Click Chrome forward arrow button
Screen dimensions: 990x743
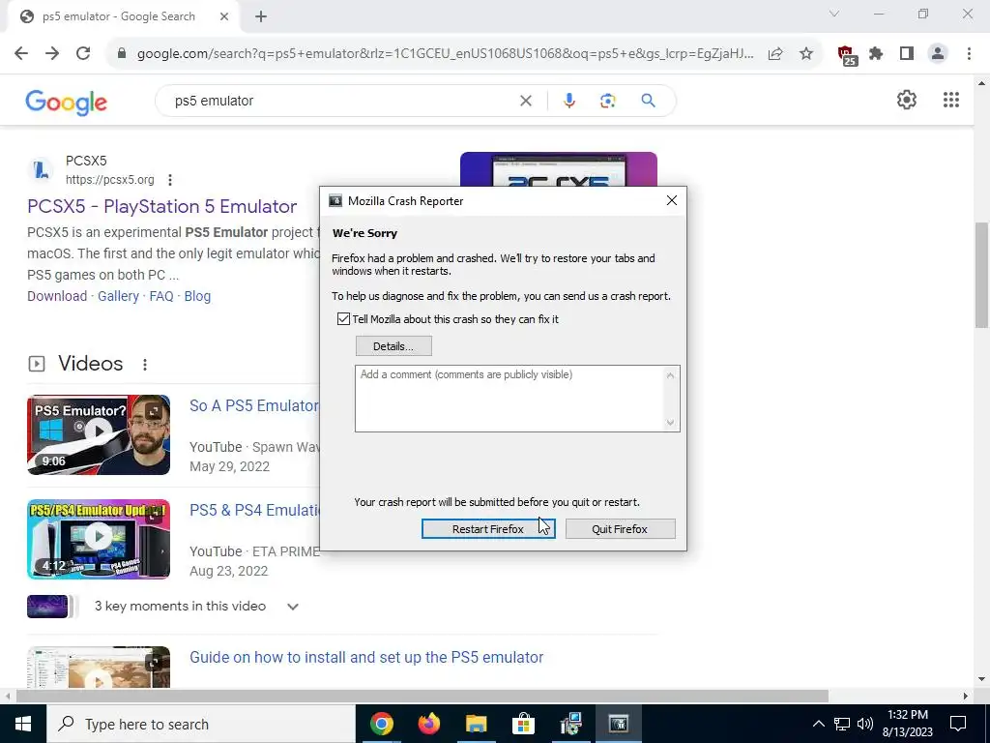pyautogui.click(x=52, y=54)
